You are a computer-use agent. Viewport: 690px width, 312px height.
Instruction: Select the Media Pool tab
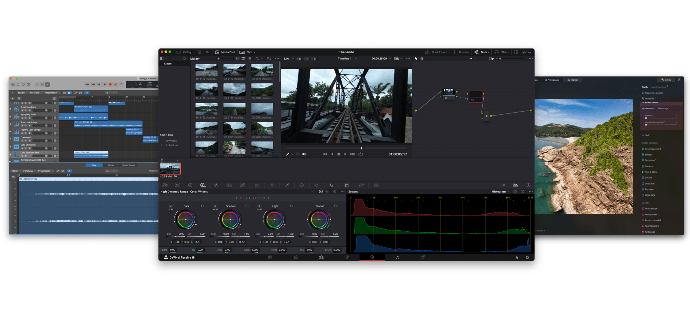coord(225,52)
